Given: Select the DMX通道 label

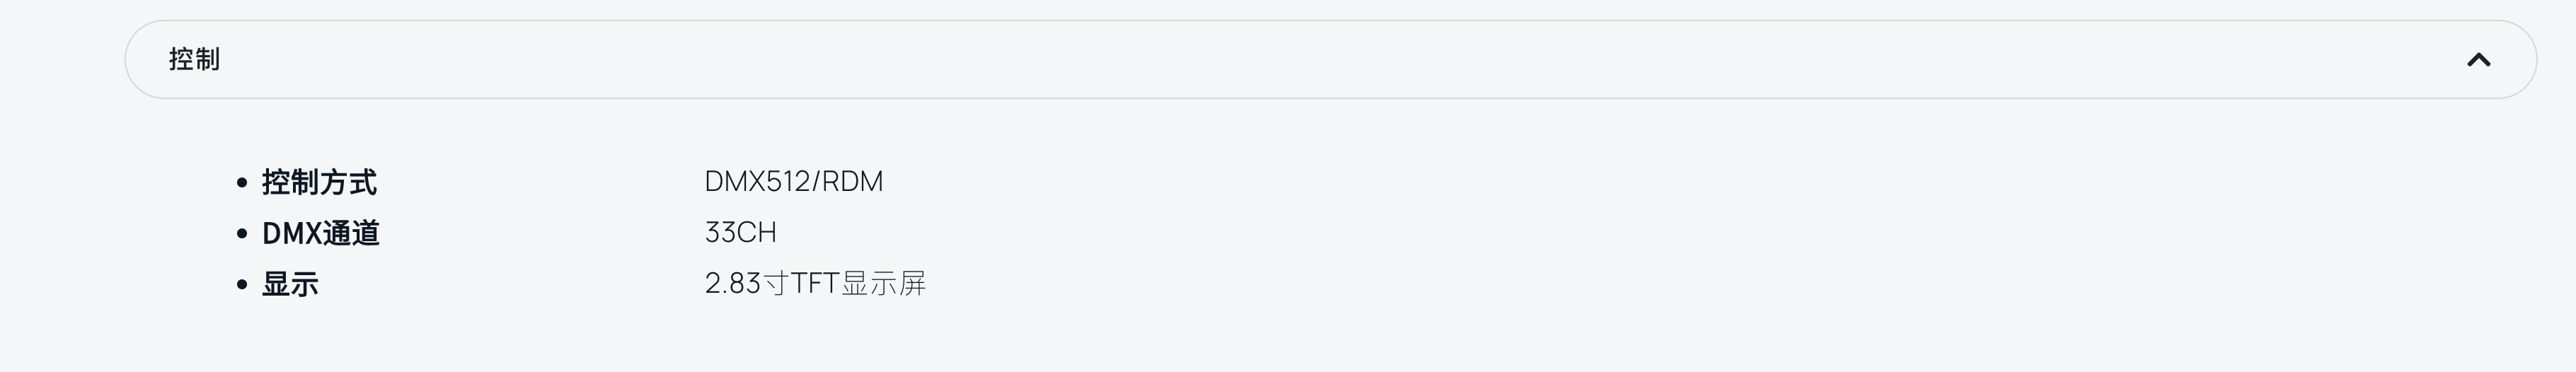Looking at the screenshot, I should pos(320,233).
